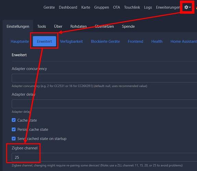
Task: Open the Health settings section
Action: 157,41
